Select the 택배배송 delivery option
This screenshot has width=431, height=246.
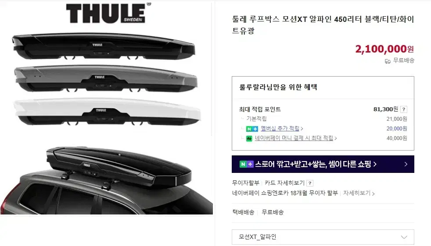(243, 212)
